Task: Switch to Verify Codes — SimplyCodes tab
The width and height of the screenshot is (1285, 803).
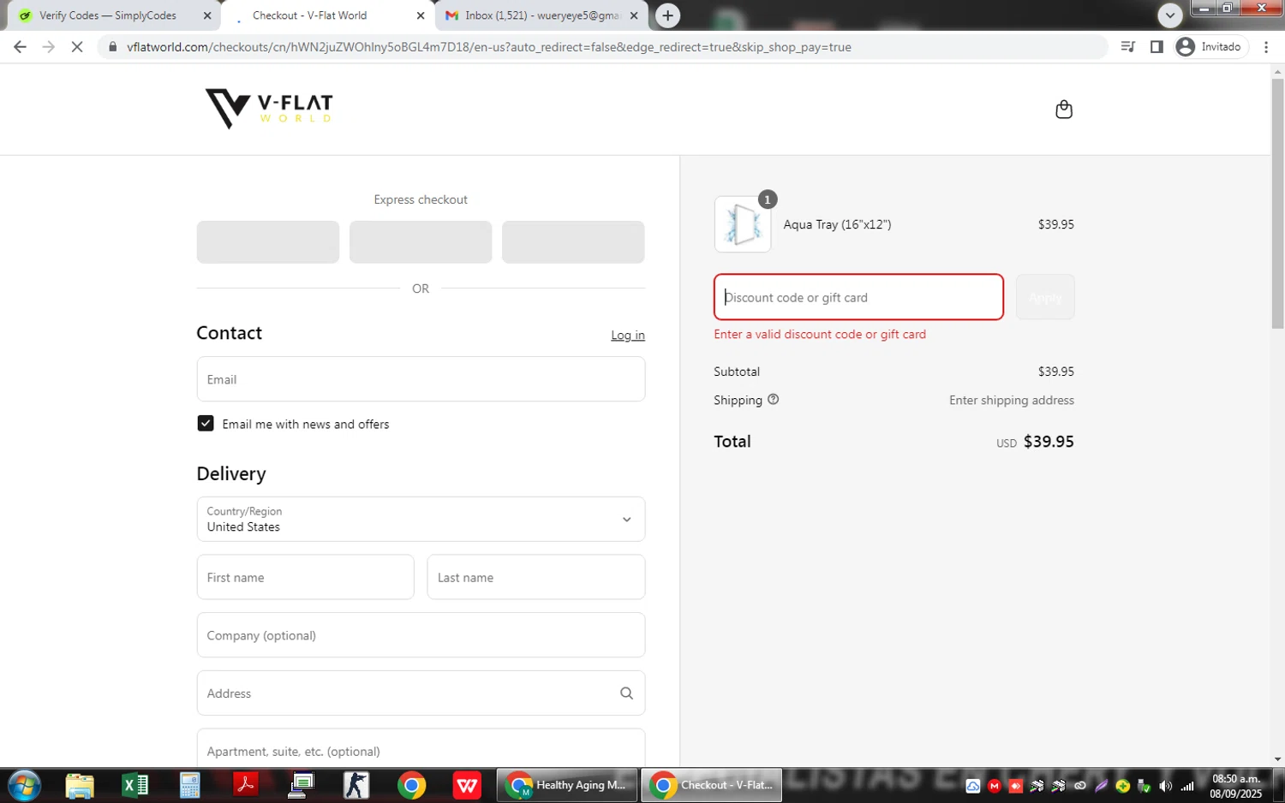Action: (107, 15)
